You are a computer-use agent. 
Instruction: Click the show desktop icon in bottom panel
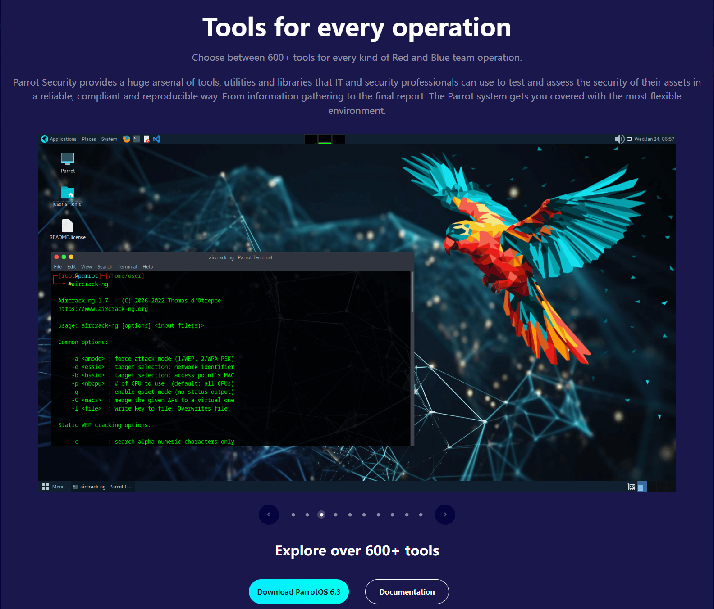pyautogui.click(x=631, y=487)
